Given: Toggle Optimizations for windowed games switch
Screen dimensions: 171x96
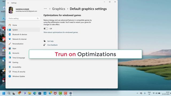Looking at the screenshot, I should click(46, 29).
